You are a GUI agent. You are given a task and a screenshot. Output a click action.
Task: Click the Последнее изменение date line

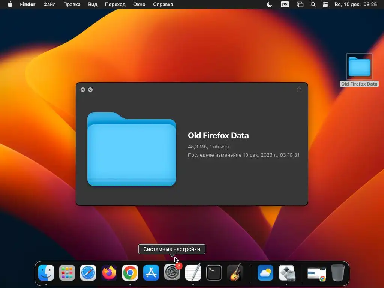click(x=244, y=155)
